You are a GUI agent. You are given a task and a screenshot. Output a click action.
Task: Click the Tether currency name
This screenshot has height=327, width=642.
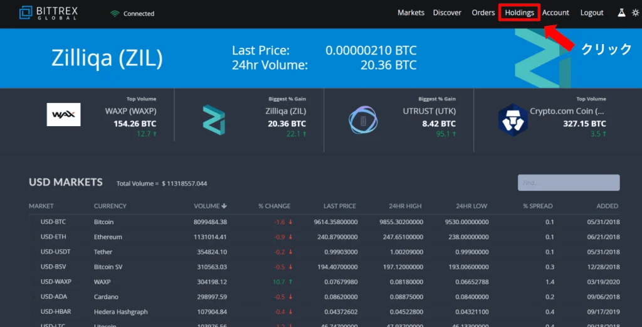(103, 252)
